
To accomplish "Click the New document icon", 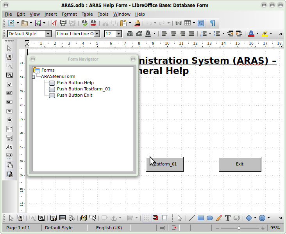I will 11,23.
